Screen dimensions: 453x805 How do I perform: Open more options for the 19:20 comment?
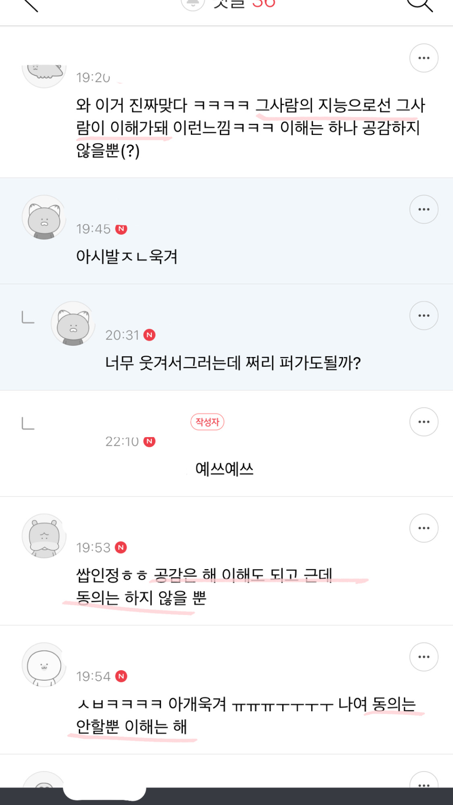424,58
